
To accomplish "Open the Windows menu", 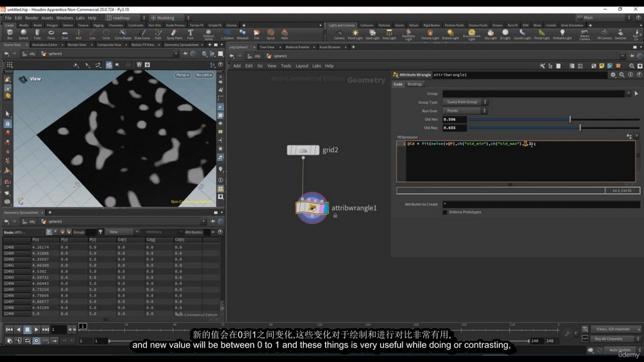I will [64, 18].
